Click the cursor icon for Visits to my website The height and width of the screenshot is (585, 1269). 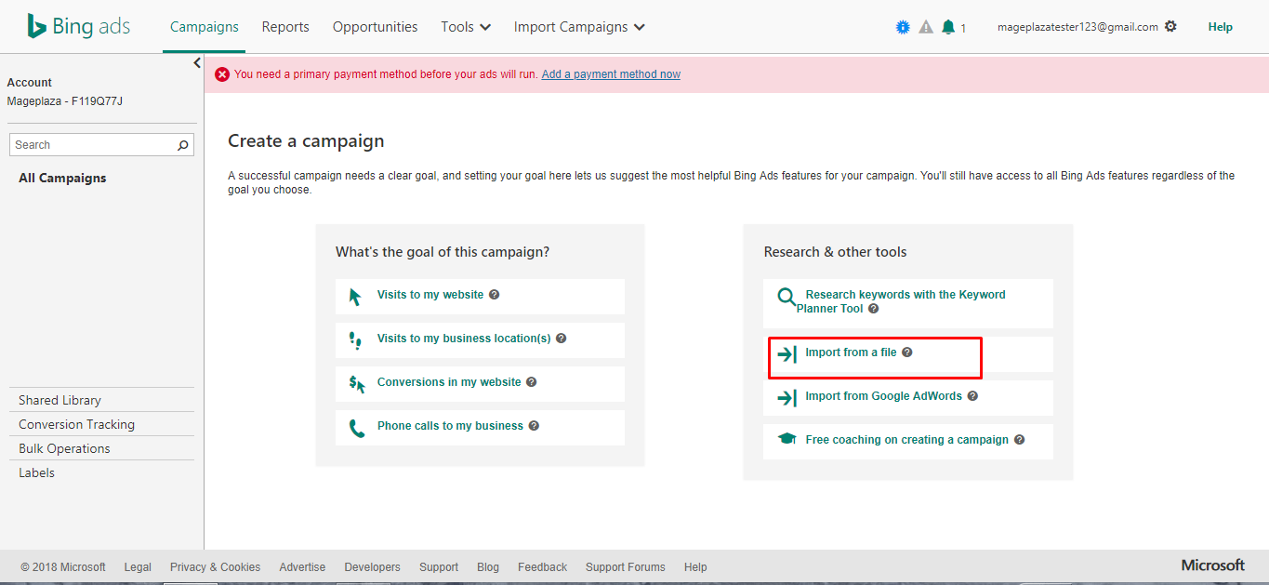click(x=355, y=296)
